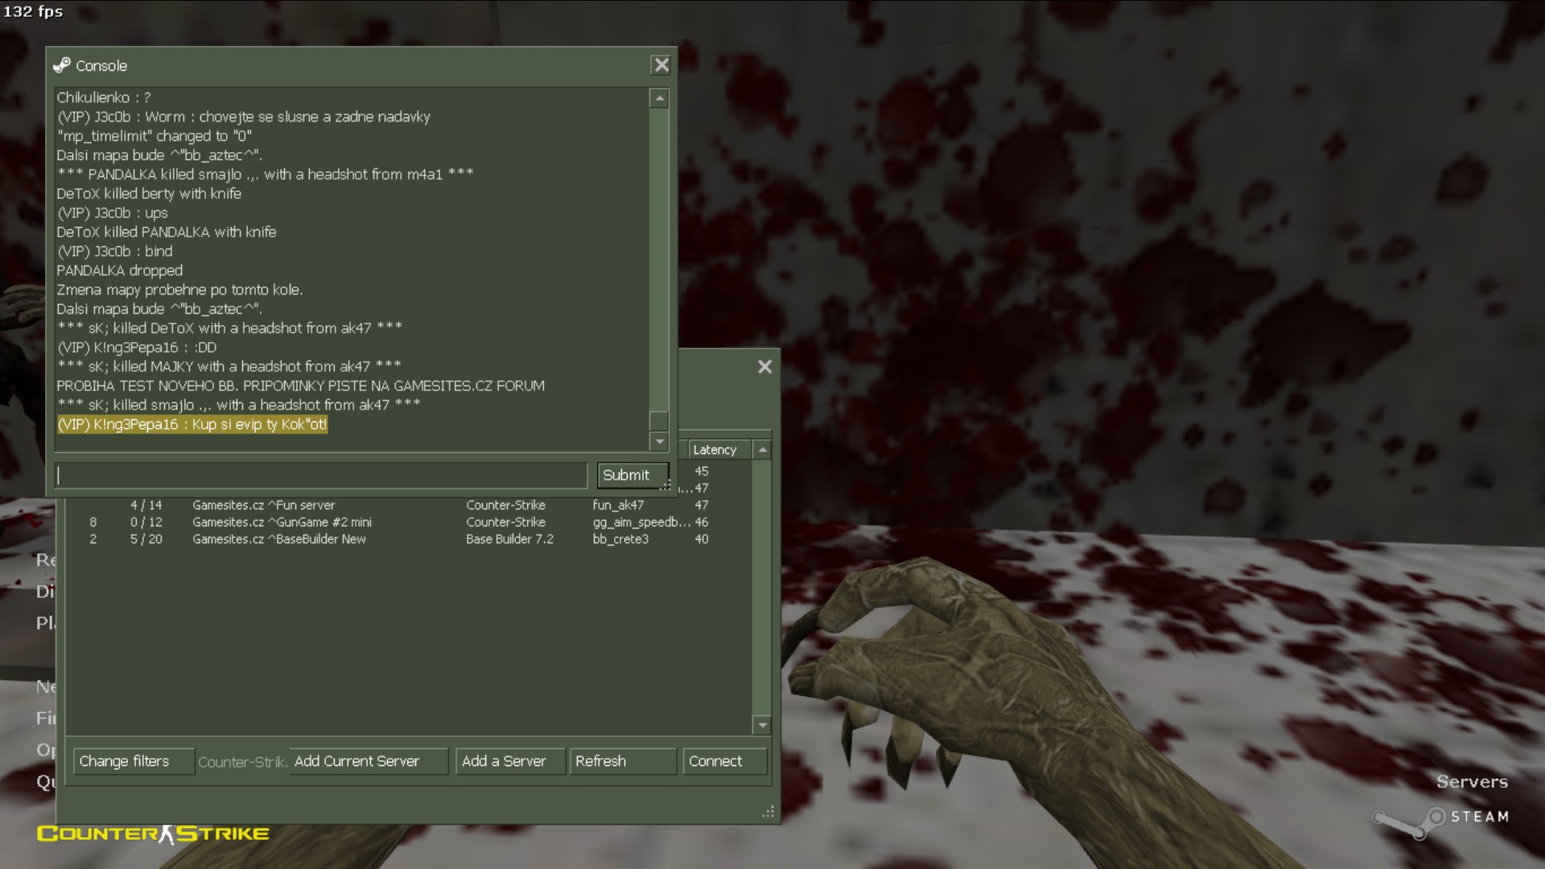Click Add a Server button
Image resolution: width=1545 pixels, height=869 pixels.
[511, 761]
